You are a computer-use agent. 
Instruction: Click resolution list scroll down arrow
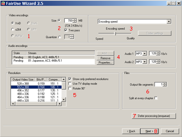[64, 99]
